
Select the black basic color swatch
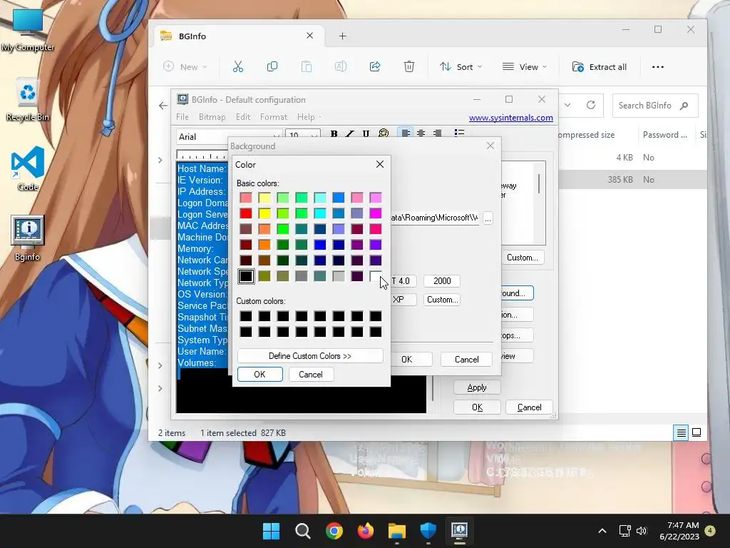click(246, 276)
